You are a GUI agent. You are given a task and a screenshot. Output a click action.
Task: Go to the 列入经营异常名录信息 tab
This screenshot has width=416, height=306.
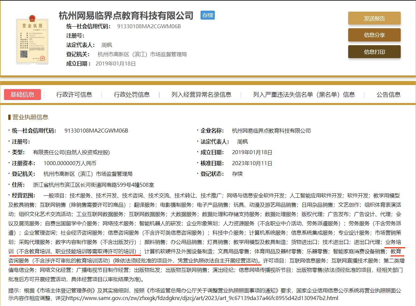click(x=201, y=95)
